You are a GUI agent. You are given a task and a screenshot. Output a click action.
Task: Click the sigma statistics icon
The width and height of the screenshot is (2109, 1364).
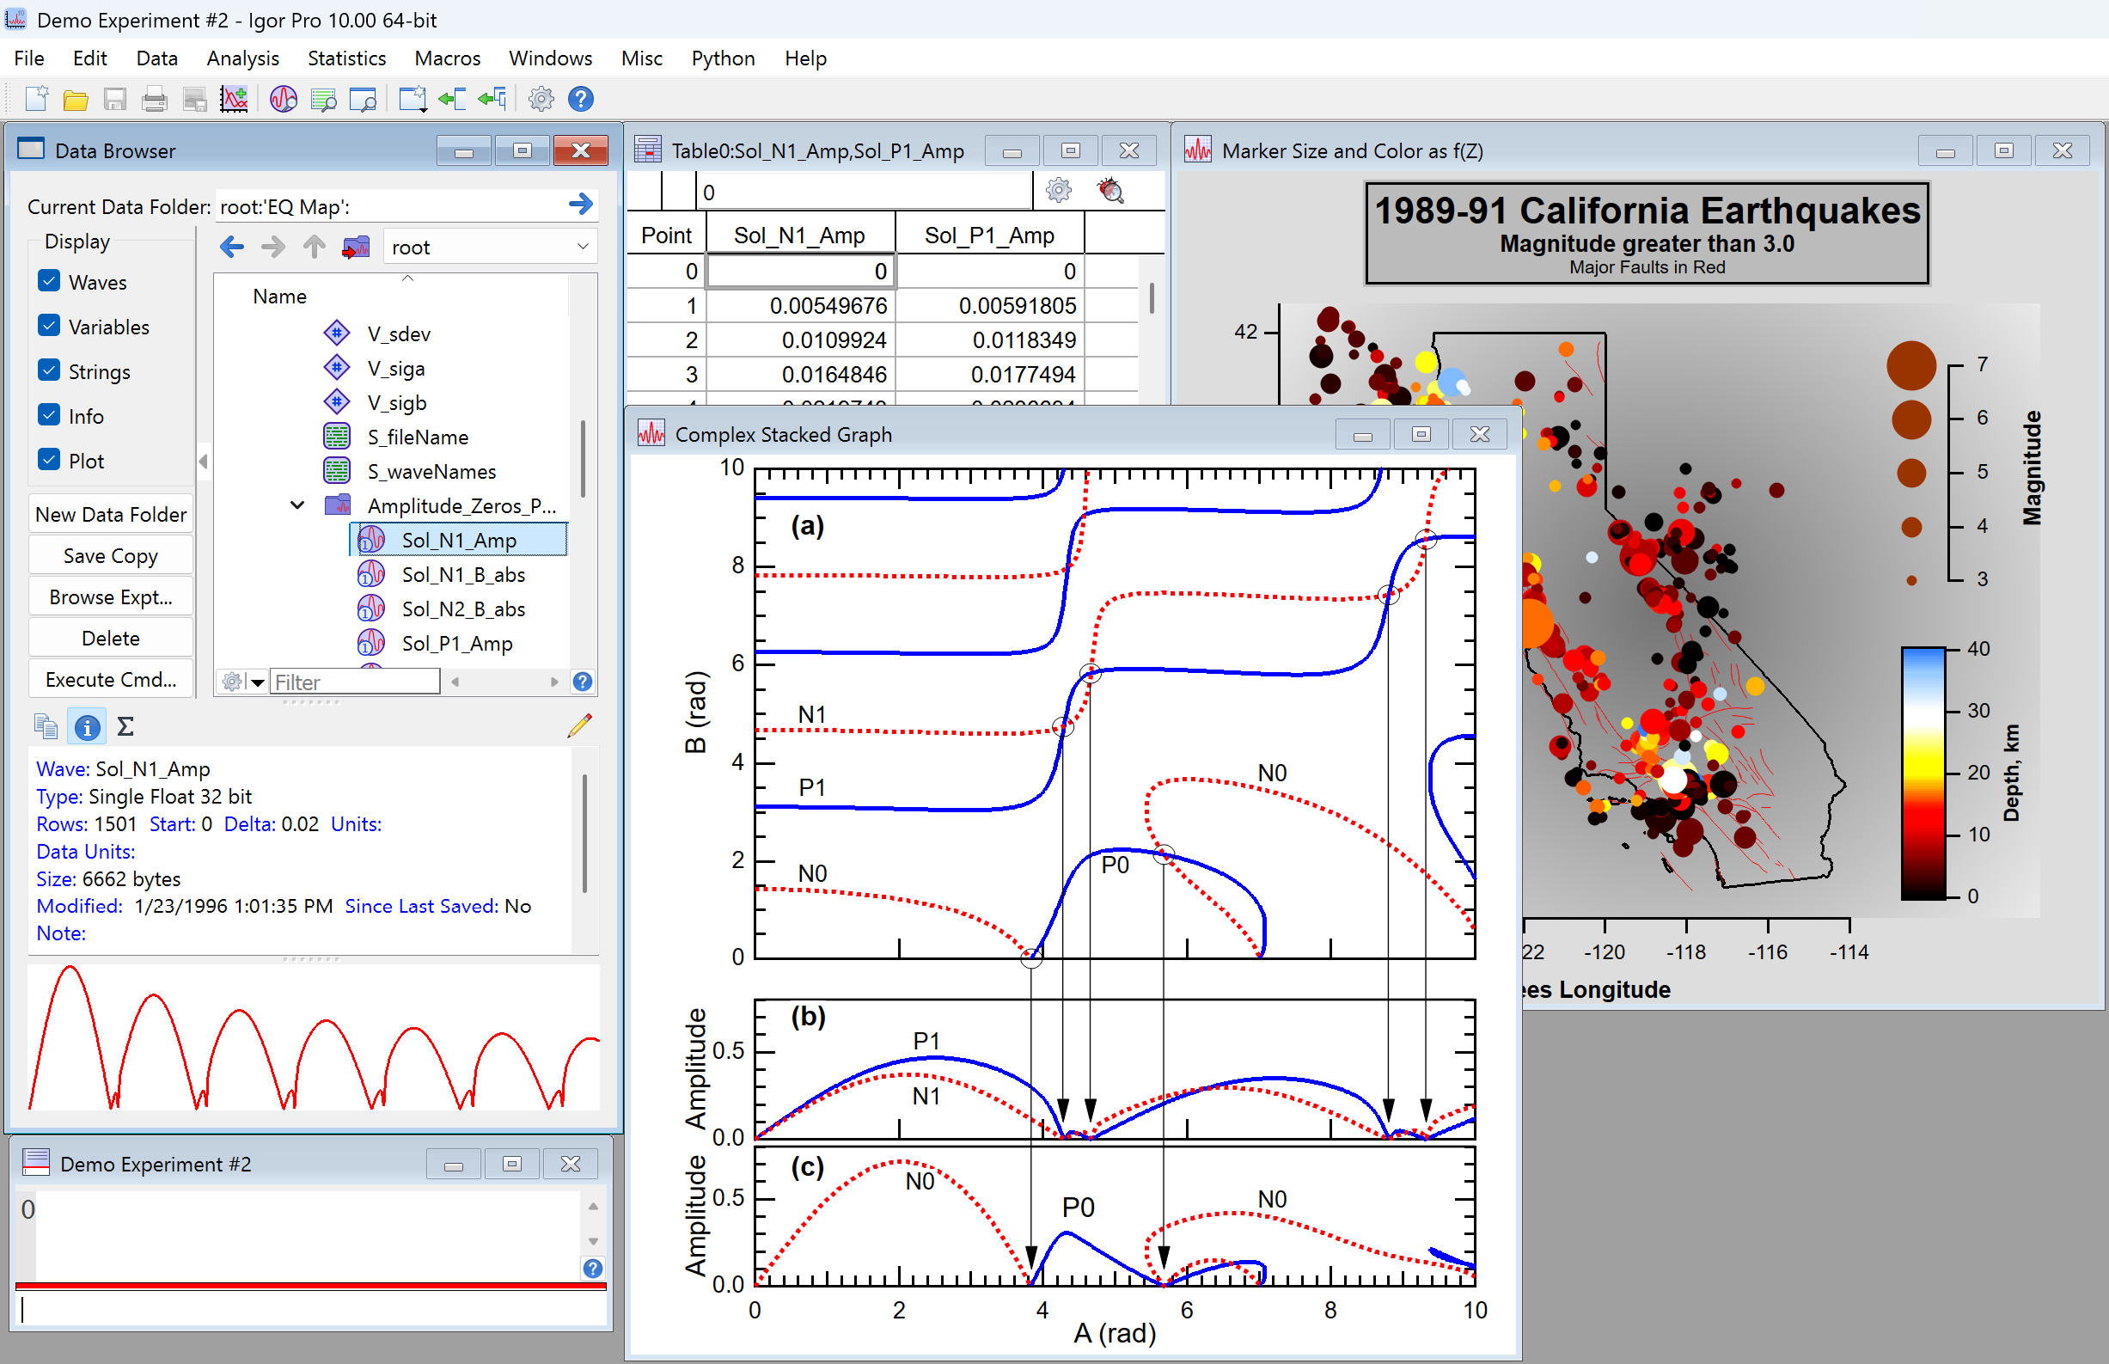[x=125, y=727]
